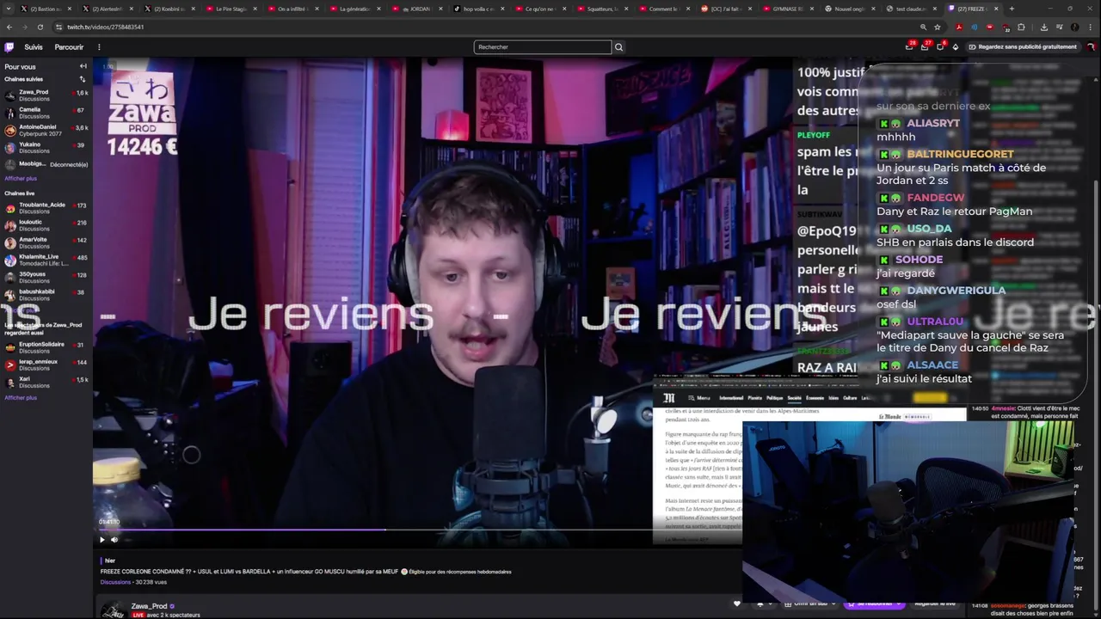
Task: Click into the Rechercher search field
Action: coord(543,47)
